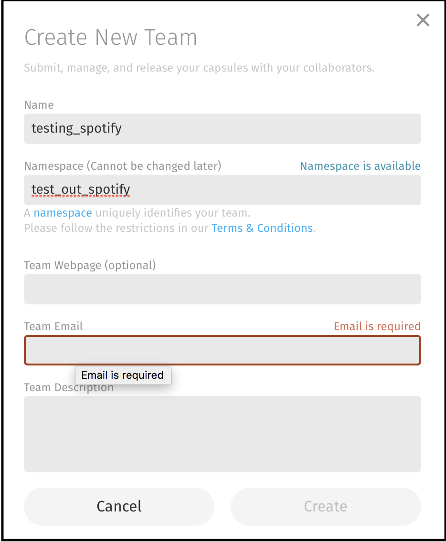
Task: Click the disabled Create button
Action: pos(325,506)
